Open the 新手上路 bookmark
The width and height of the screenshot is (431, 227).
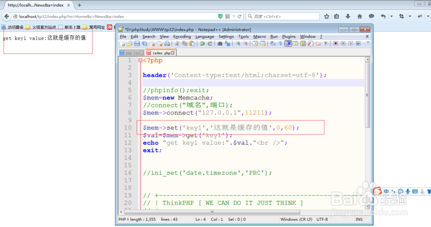click(69, 27)
